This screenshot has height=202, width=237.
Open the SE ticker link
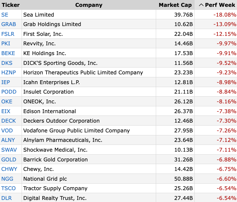tap(5, 15)
